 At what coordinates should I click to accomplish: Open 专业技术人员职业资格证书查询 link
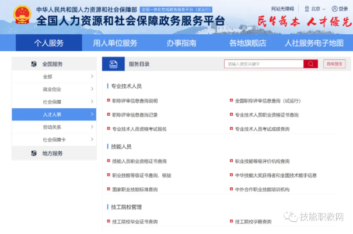pos(267,115)
